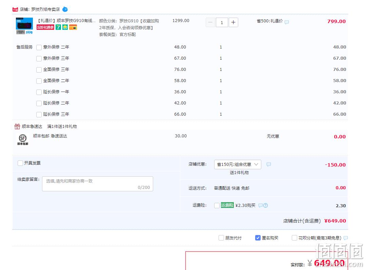Check 全面保修 三年 service option
The height and width of the screenshot is (270, 366).
39,70
